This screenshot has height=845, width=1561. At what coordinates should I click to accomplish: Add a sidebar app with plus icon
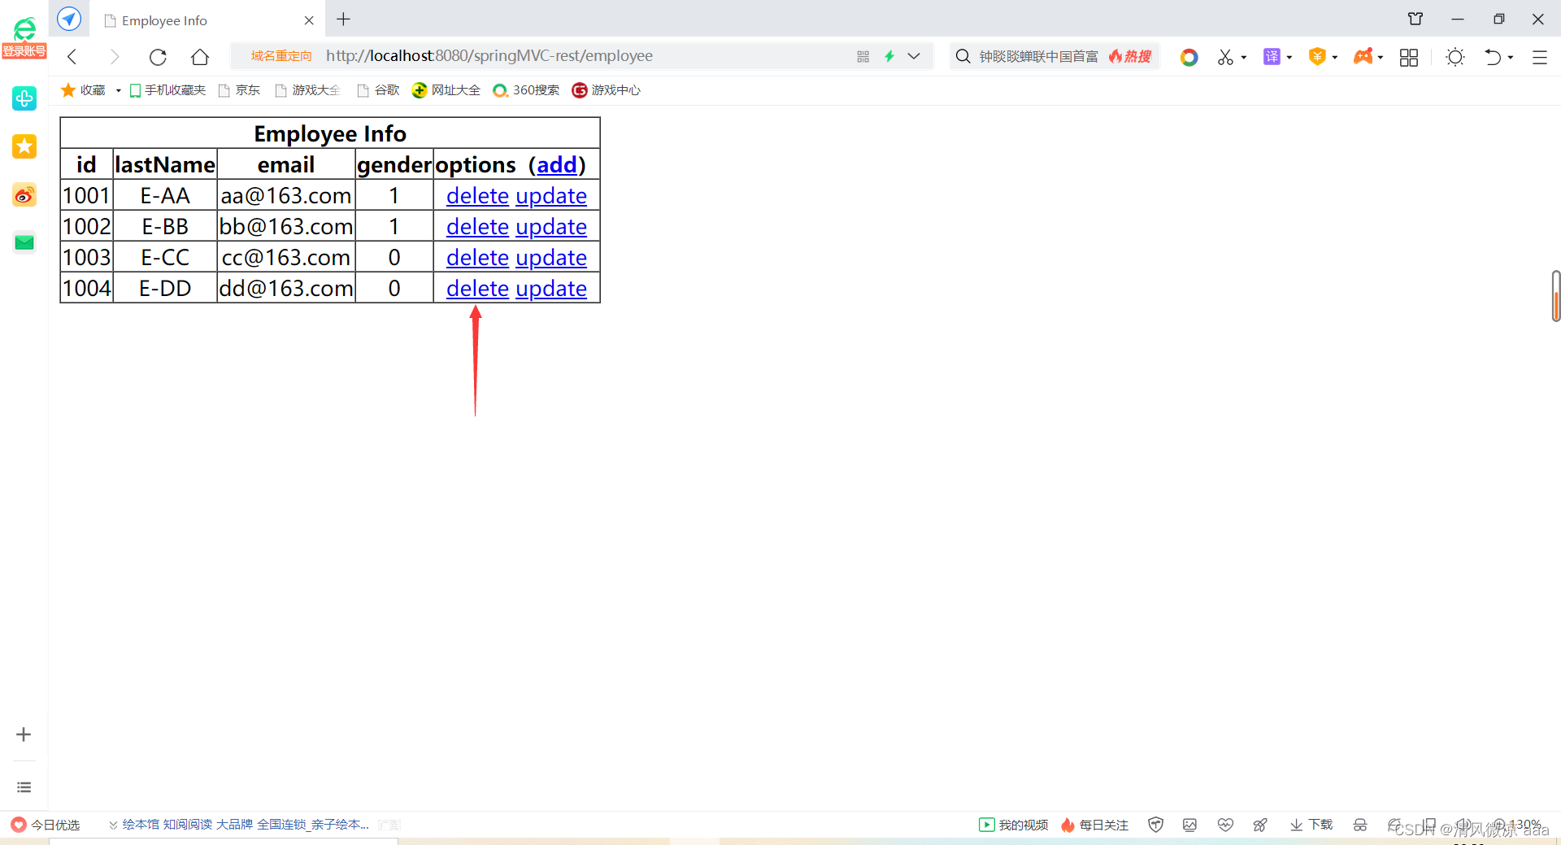pos(24,734)
